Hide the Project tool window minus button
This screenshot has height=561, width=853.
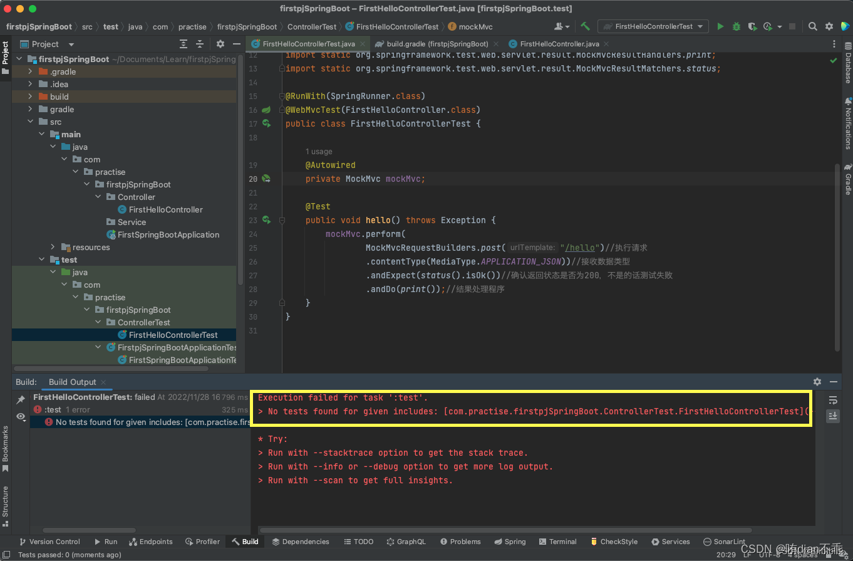click(236, 44)
